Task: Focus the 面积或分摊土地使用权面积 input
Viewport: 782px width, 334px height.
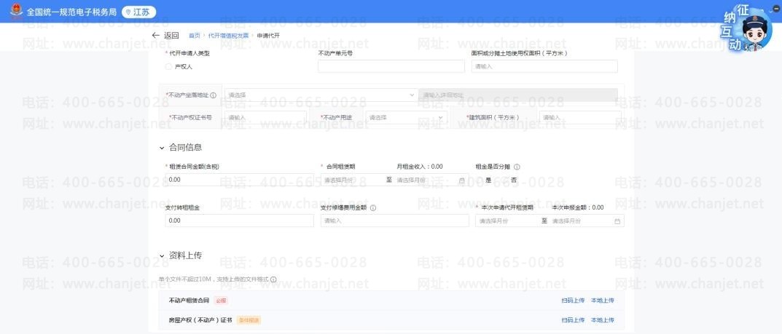Action: tap(544, 66)
